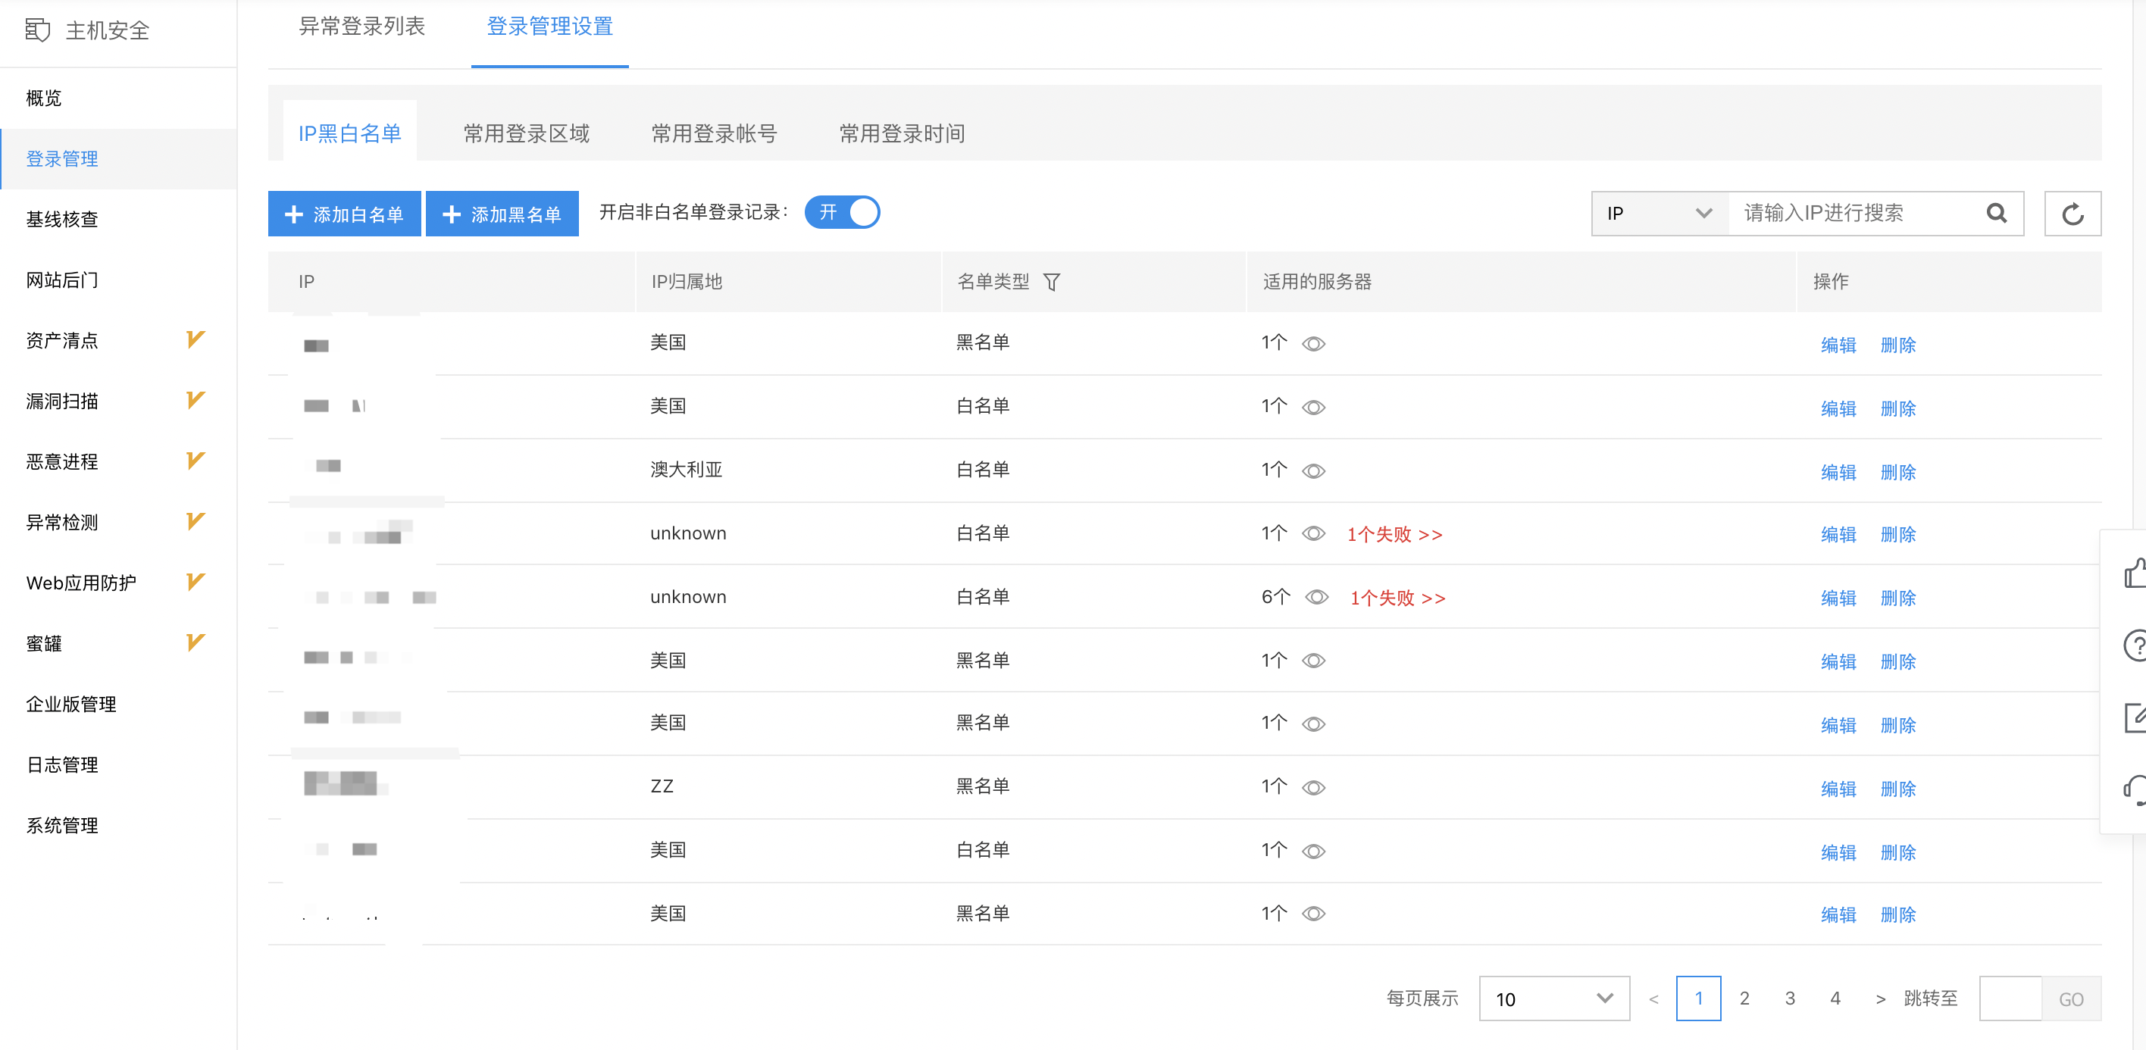Click the thumbs-up feedback icon
This screenshot has width=2146, height=1050.
pyautogui.click(x=2135, y=573)
